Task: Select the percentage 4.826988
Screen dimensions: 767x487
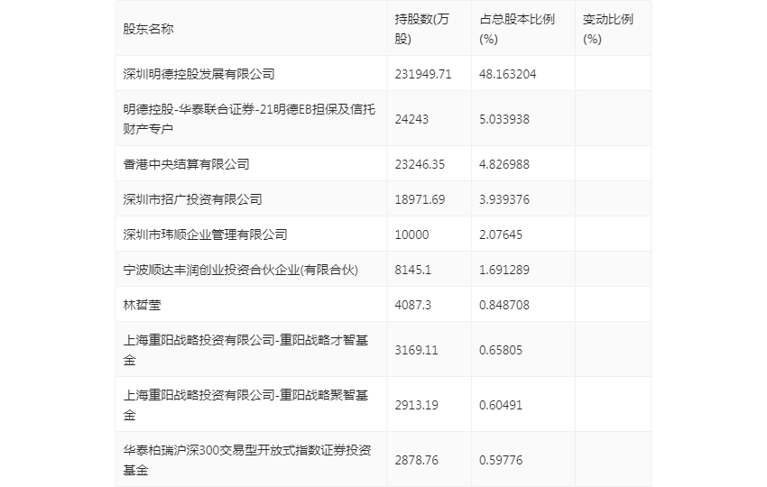Action: pos(504,164)
